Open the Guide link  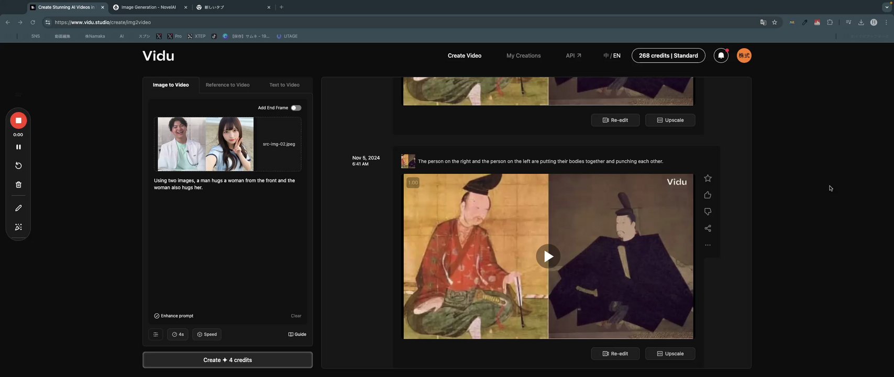297,334
